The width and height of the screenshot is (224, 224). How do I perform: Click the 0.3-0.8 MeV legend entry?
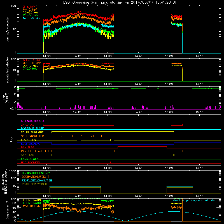pos(32,63)
